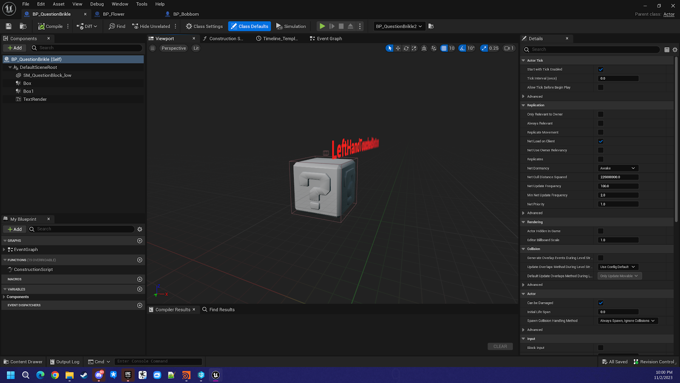Select the viewport Translate tool
The image size is (680, 383).
coord(398,48)
